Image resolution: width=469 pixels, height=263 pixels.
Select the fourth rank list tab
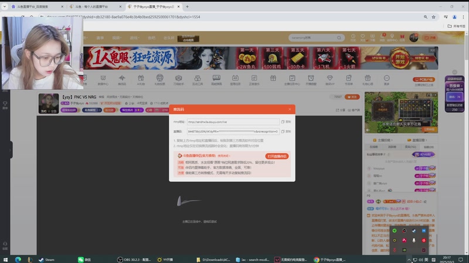(429, 147)
